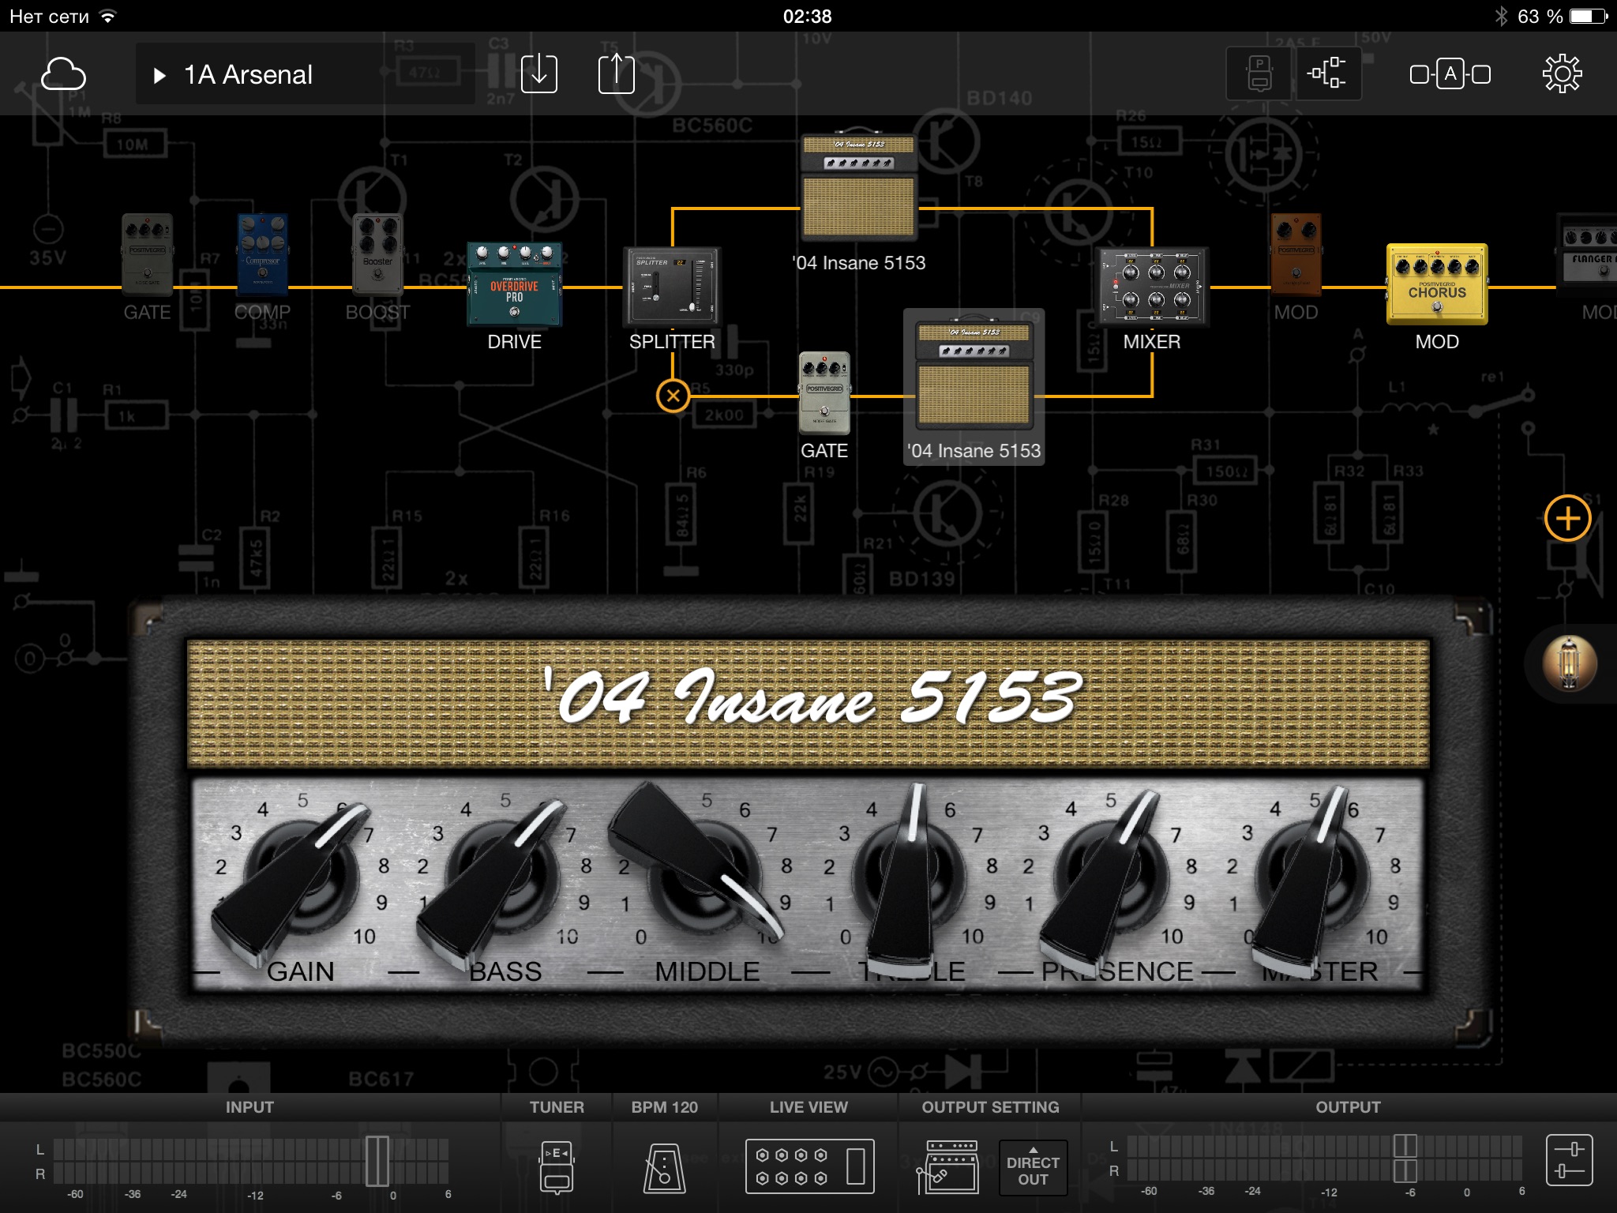
Task: Remove the lower split path
Action: [x=673, y=396]
